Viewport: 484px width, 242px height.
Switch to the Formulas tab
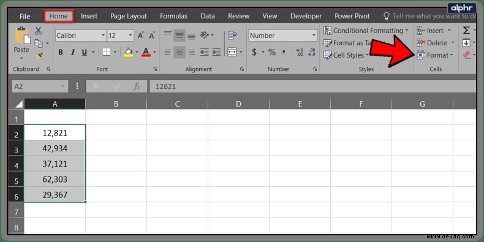coord(173,16)
